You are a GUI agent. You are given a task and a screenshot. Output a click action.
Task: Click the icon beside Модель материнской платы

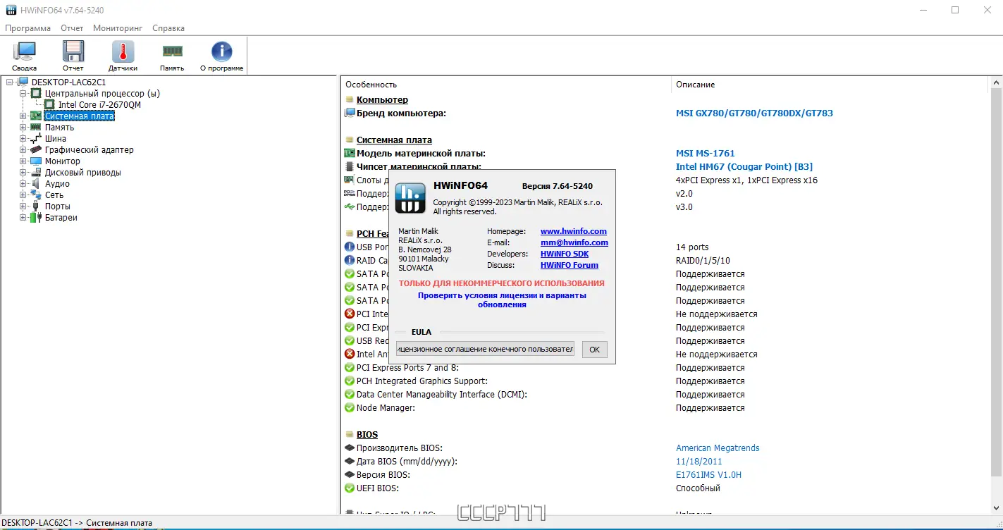[350, 154]
